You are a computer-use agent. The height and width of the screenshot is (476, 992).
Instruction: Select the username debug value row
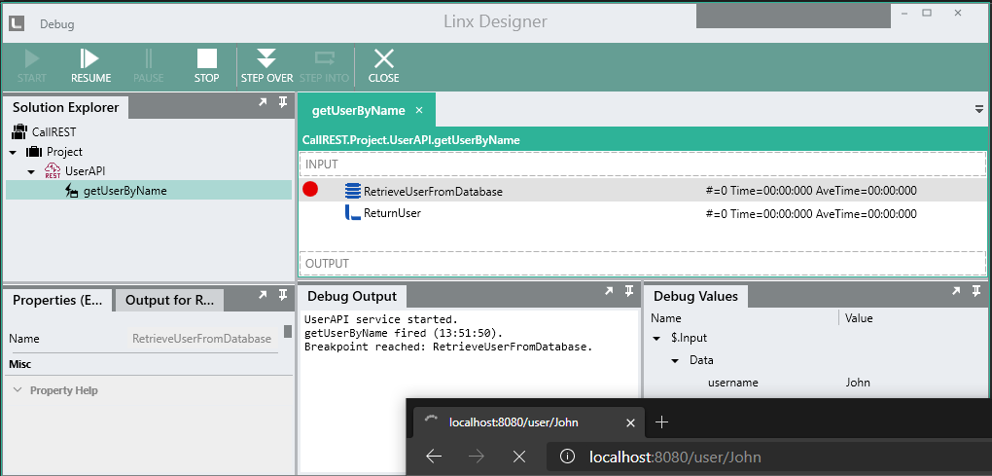point(816,383)
